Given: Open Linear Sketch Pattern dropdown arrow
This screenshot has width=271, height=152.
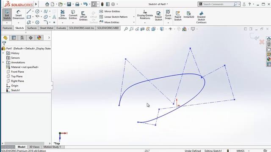Looking at the screenshot, I should (134, 17).
